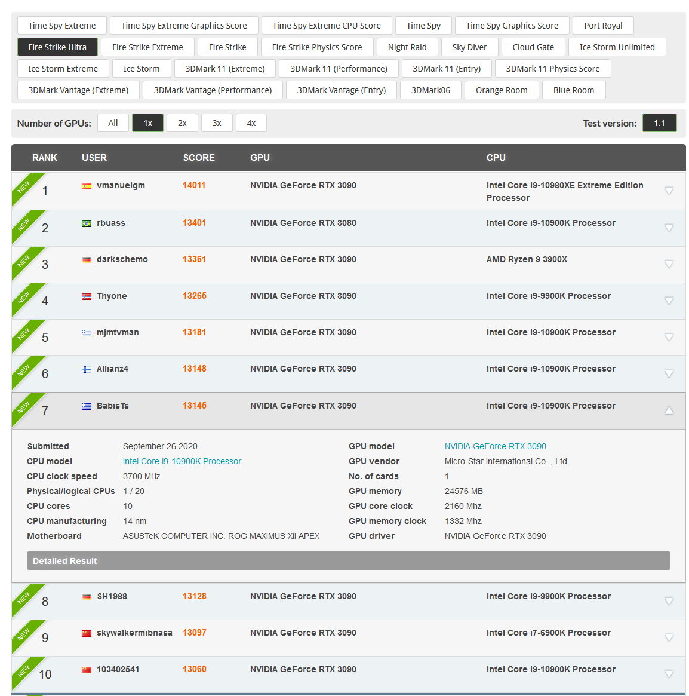Select 4x GPU filter
This screenshot has width=689, height=696.
click(x=251, y=123)
